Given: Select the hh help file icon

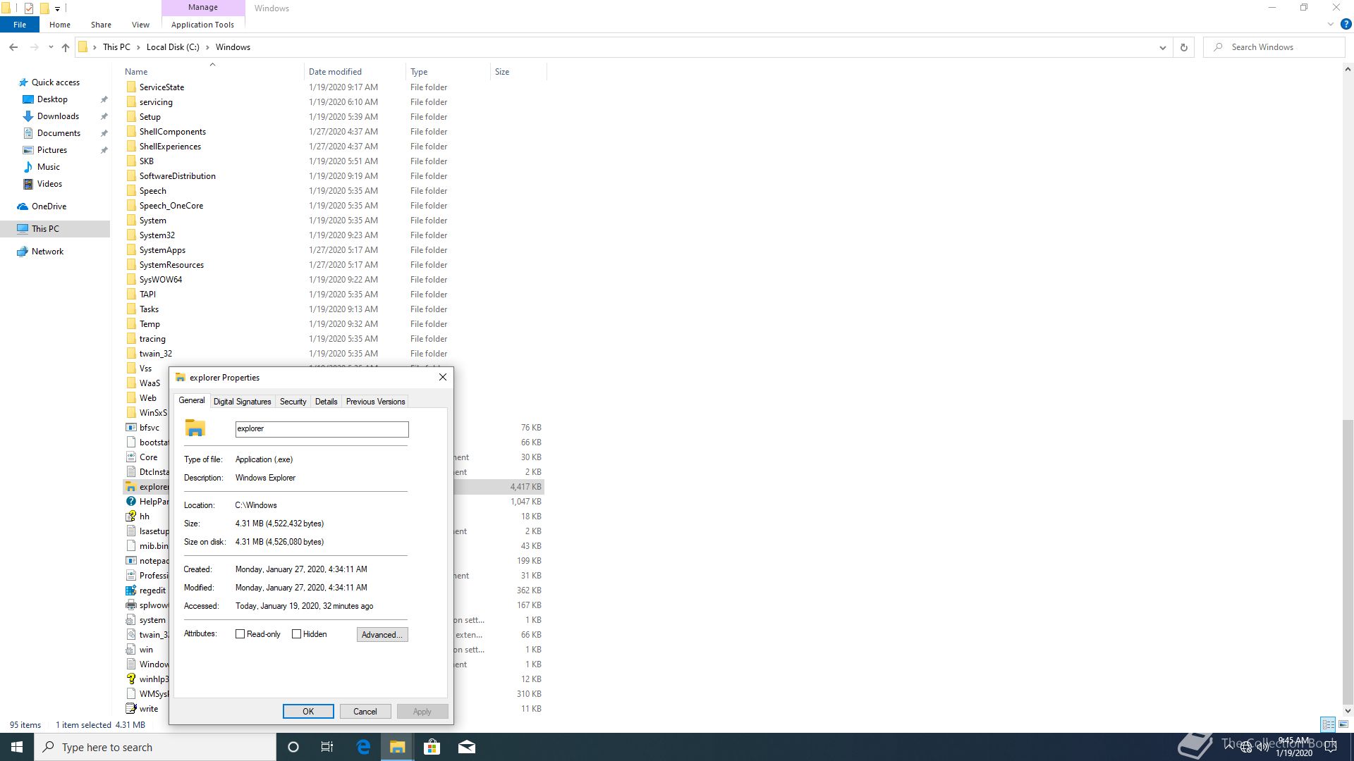Looking at the screenshot, I should (x=130, y=516).
